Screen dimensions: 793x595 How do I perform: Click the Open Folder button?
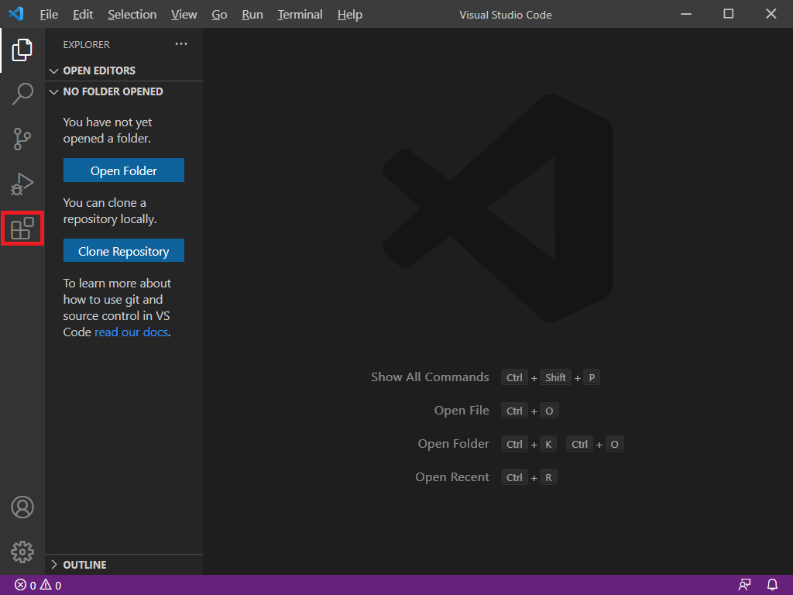click(x=124, y=170)
